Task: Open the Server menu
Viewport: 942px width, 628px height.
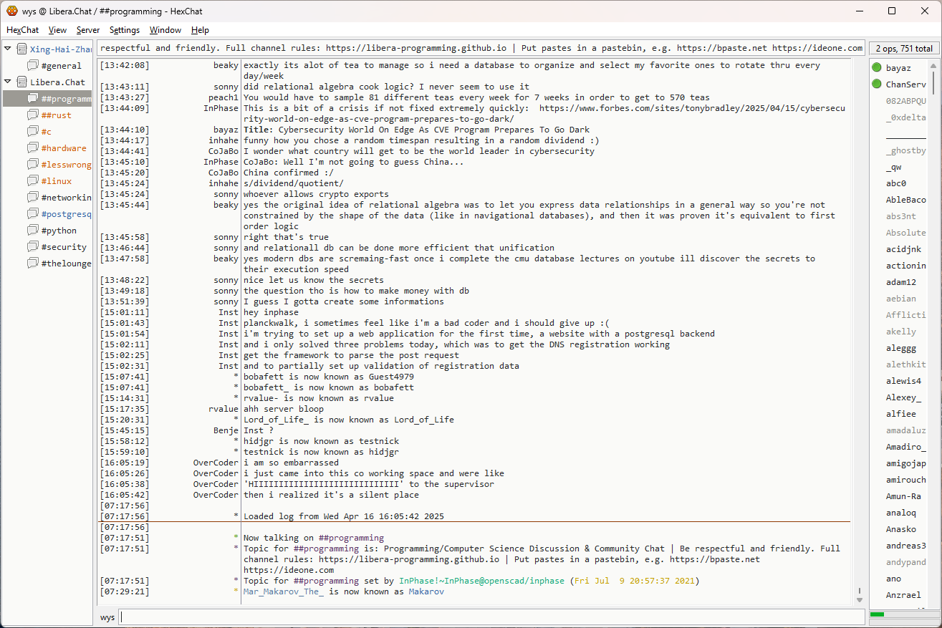Action: [88, 30]
